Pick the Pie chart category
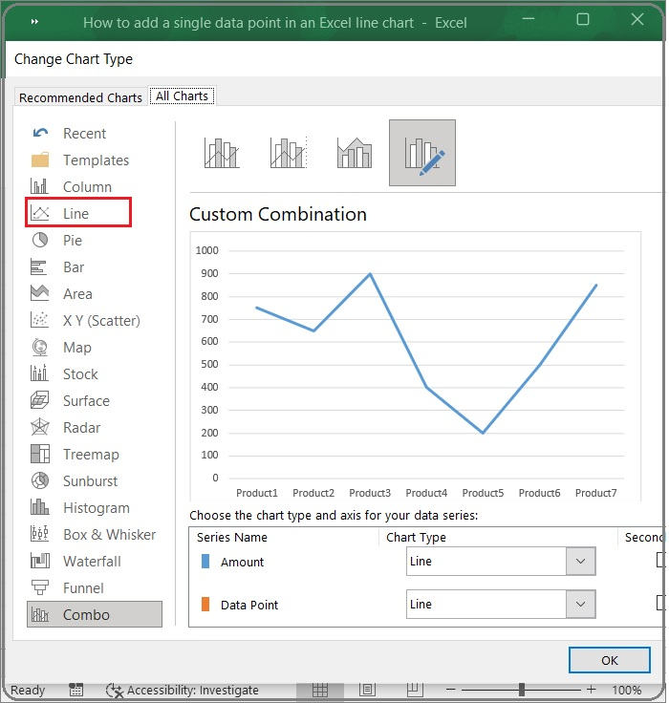Viewport: 669px width, 703px height. pos(56,240)
